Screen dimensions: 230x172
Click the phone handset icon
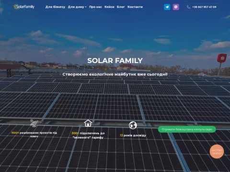pos(189,7)
